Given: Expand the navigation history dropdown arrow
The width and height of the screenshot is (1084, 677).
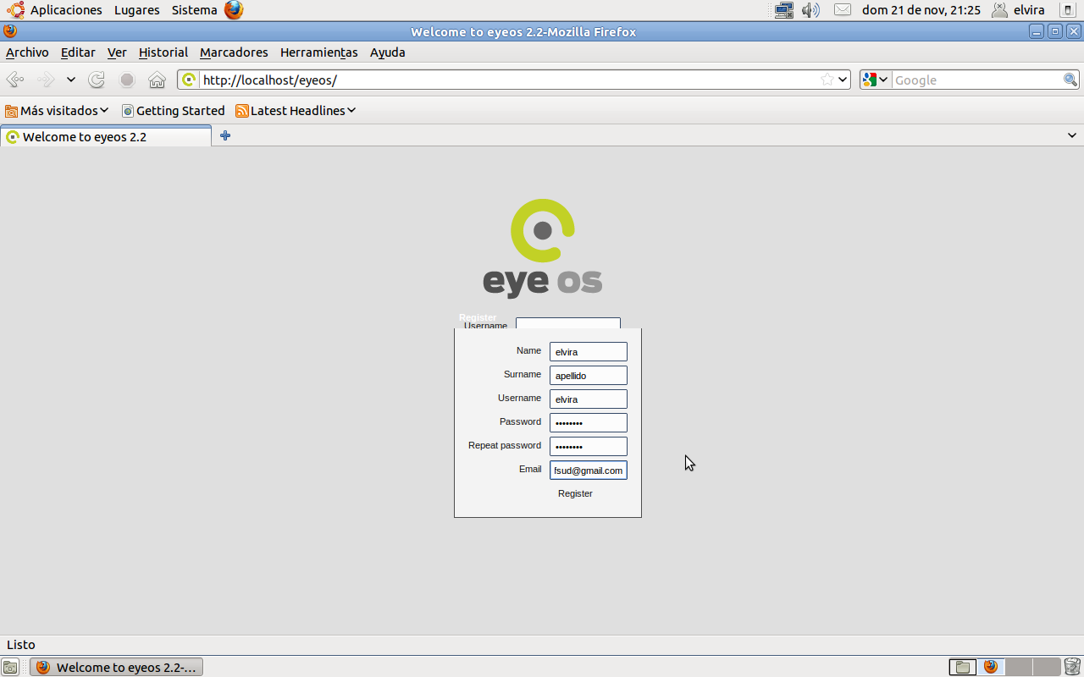Looking at the screenshot, I should pos(71,80).
